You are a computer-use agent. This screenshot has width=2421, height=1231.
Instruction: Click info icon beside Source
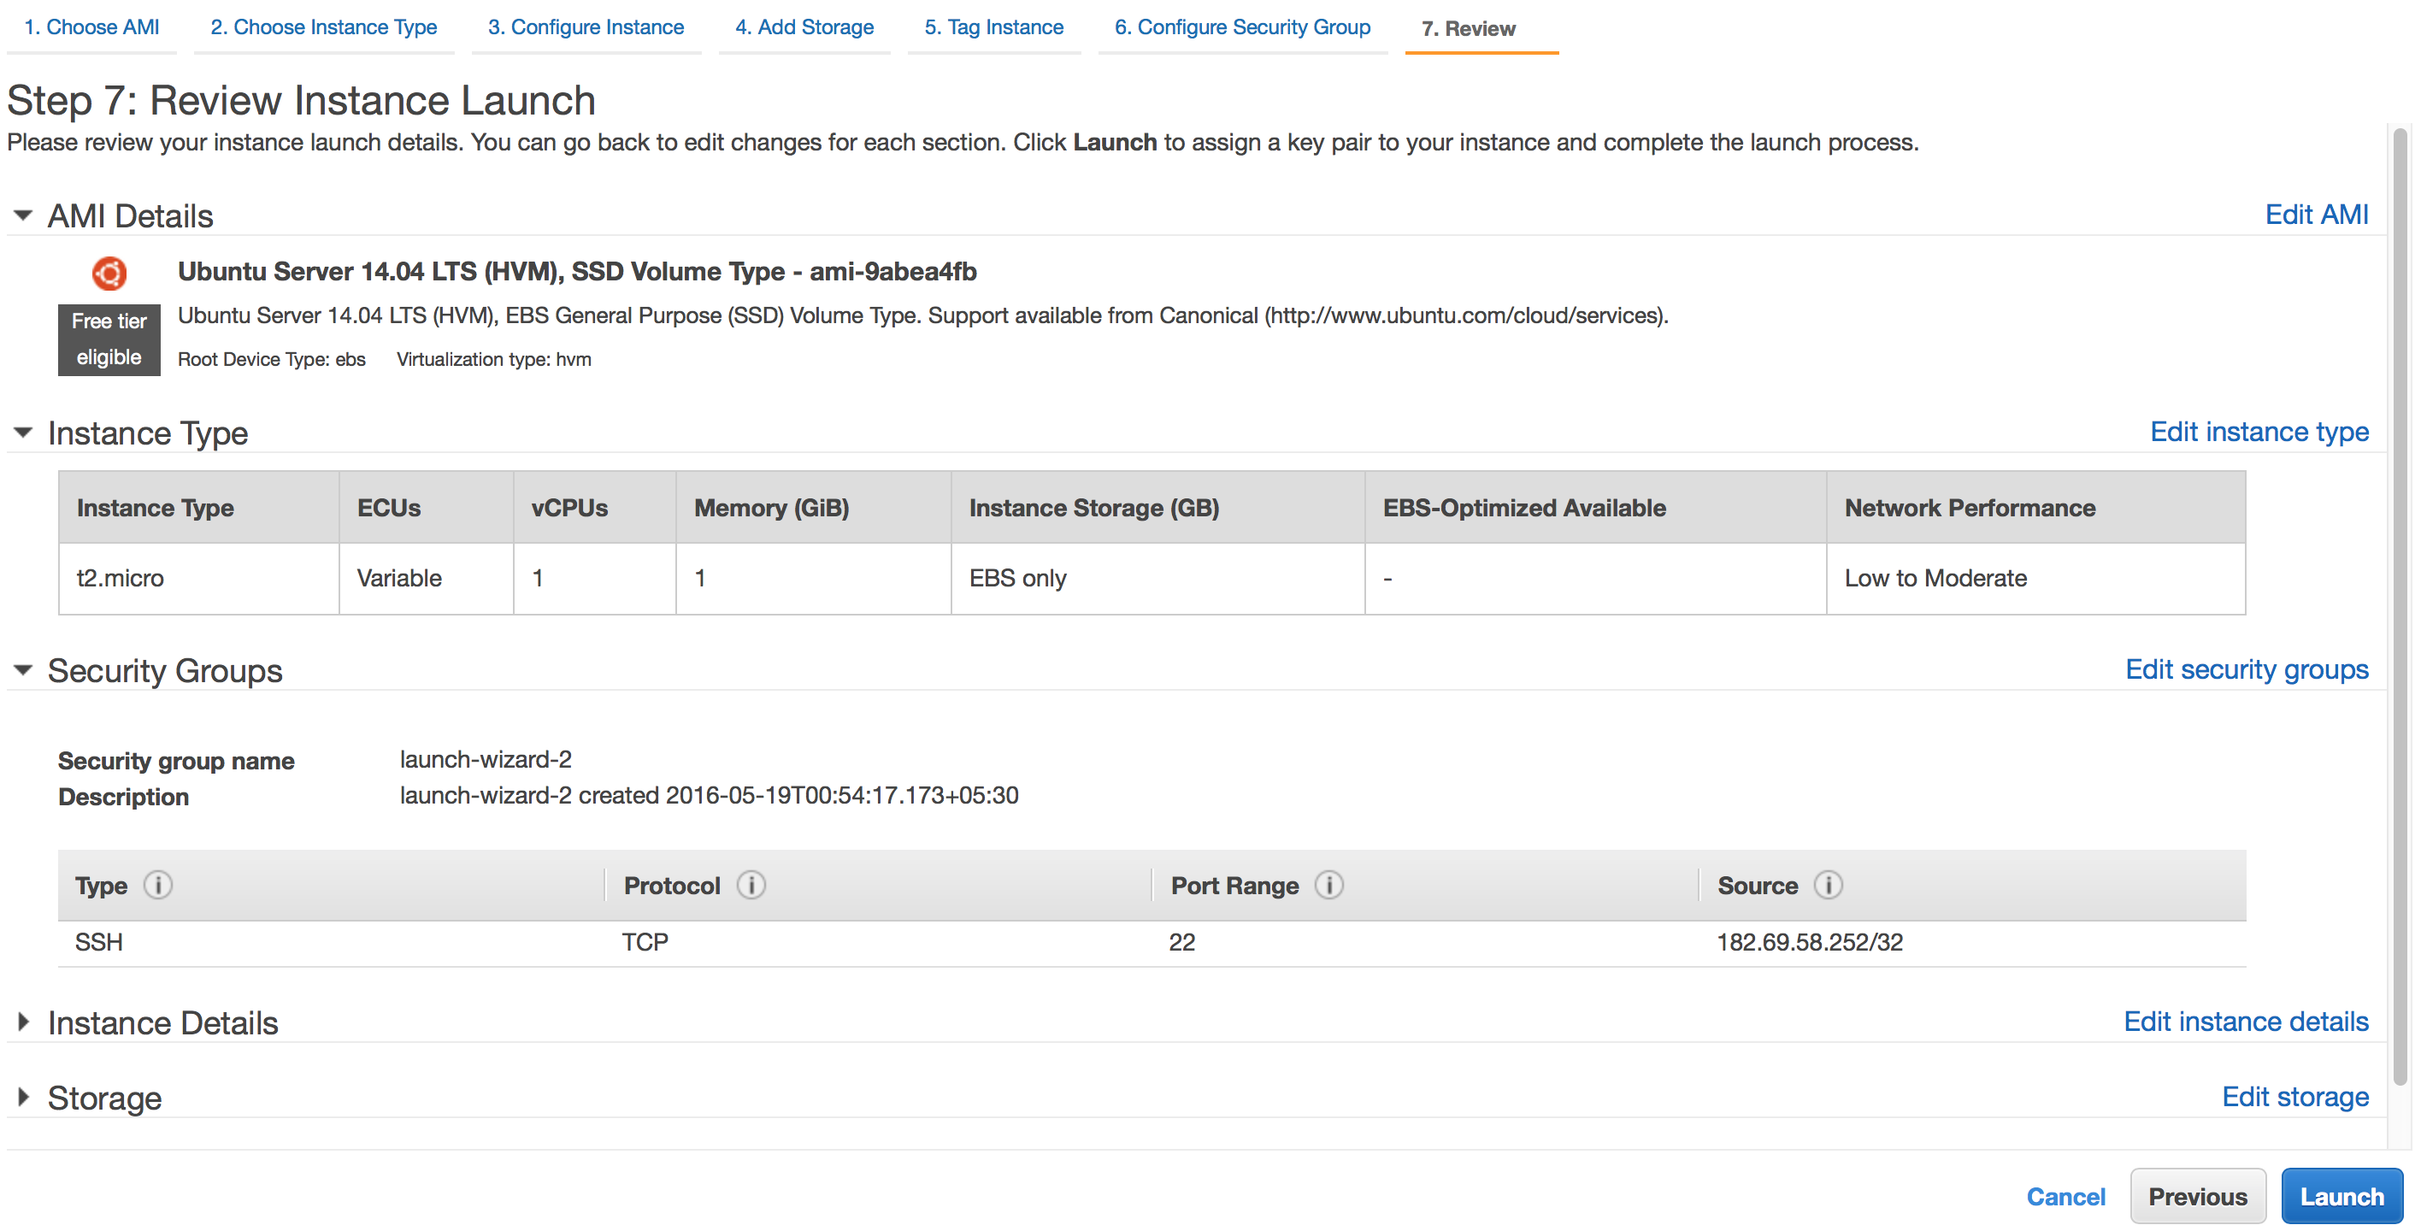tap(1828, 885)
